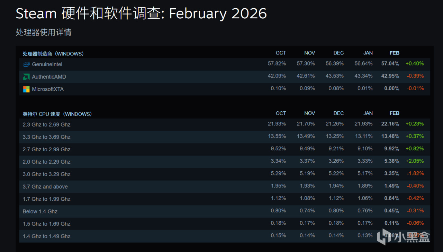The height and width of the screenshot is (252, 443).
Task: Click the 处理器制造商 (WINDOWS) section header
Action: click(x=53, y=54)
